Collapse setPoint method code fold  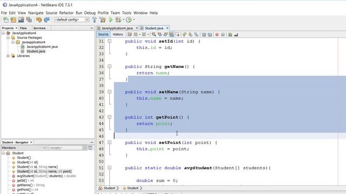click(x=109, y=142)
